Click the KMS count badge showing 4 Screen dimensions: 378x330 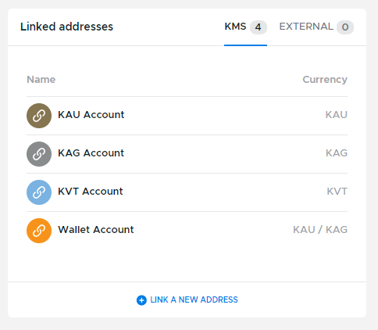point(259,27)
